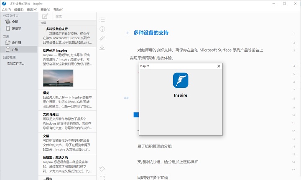Open the 标记(M) menu
The height and width of the screenshot is (180, 301).
click(x=31, y=9)
